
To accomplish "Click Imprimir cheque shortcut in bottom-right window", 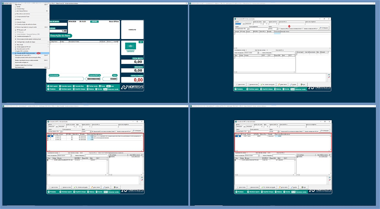I will coord(267,192).
